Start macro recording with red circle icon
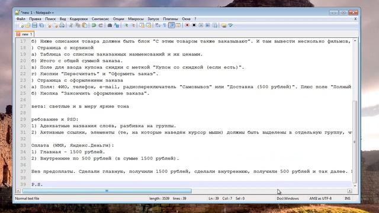379x213 pixels. [187, 25]
